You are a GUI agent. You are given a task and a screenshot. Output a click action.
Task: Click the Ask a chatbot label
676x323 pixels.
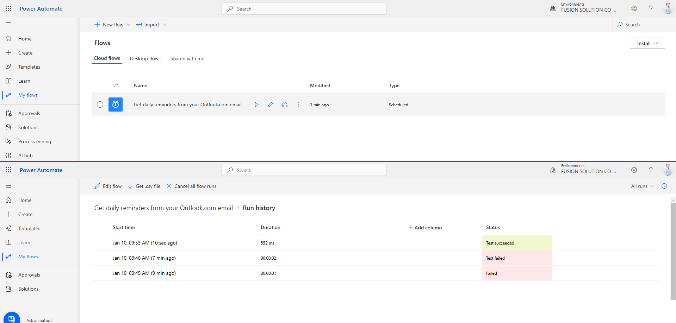click(39, 320)
